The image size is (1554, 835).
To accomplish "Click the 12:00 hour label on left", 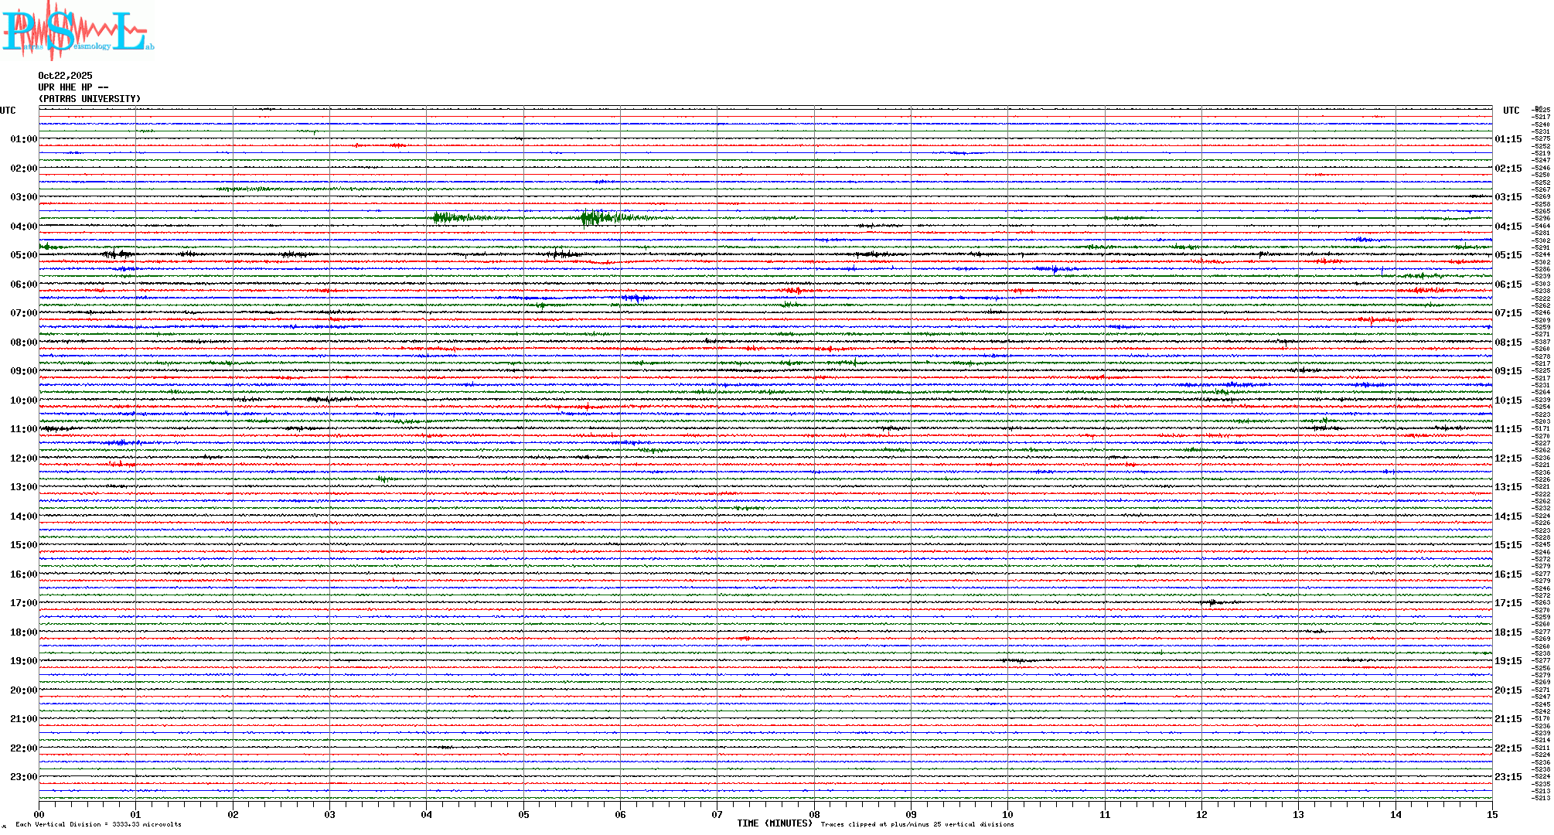I will 23,458.
